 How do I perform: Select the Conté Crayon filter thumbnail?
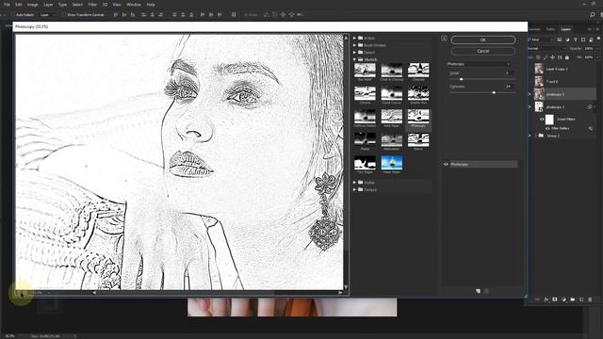point(392,93)
